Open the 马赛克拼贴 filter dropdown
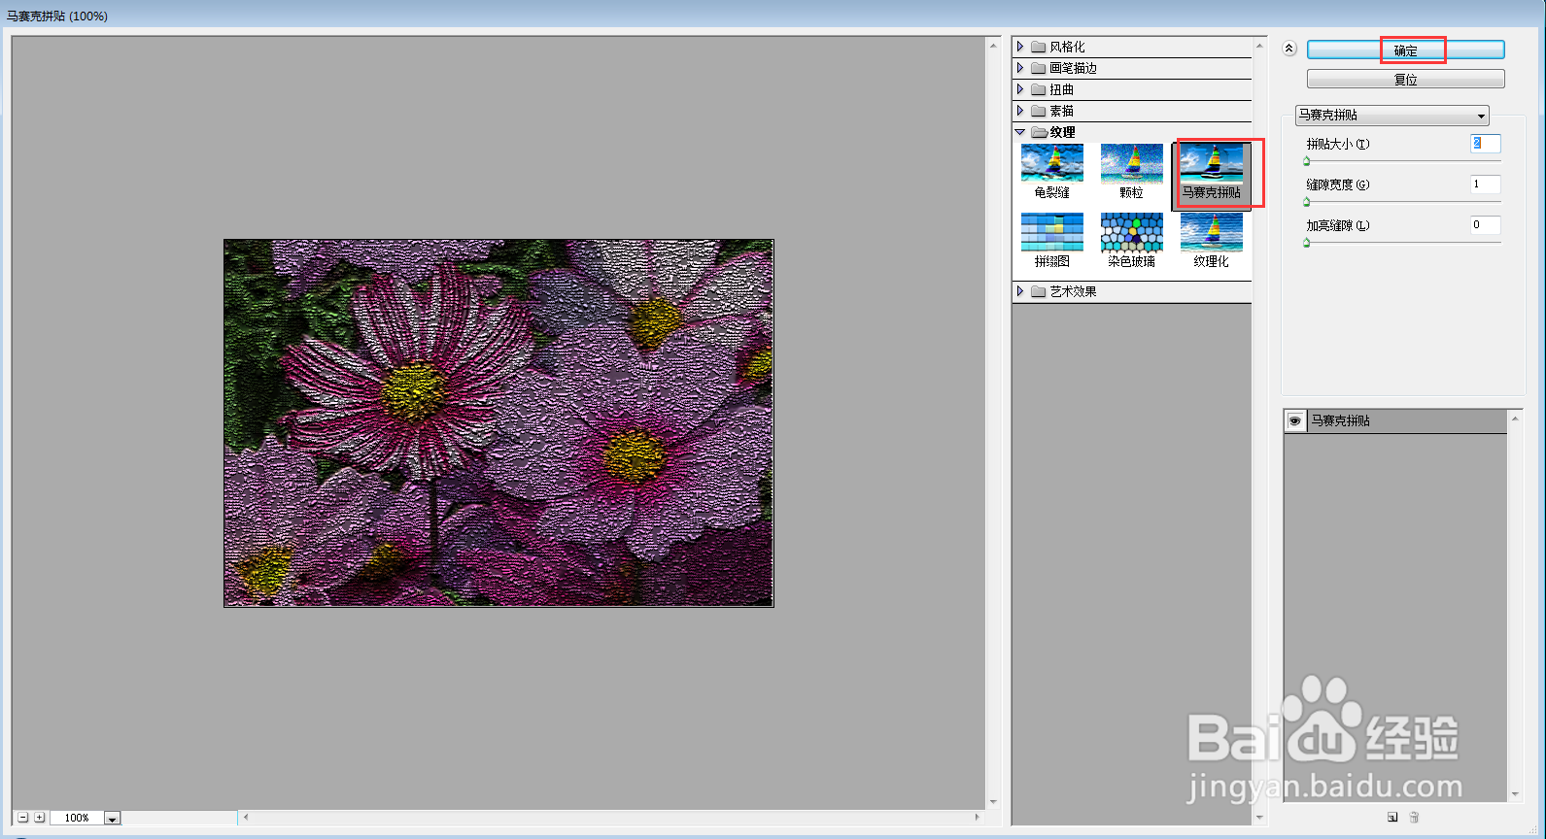The width and height of the screenshot is (1546, 839). tap(1391, 115)
